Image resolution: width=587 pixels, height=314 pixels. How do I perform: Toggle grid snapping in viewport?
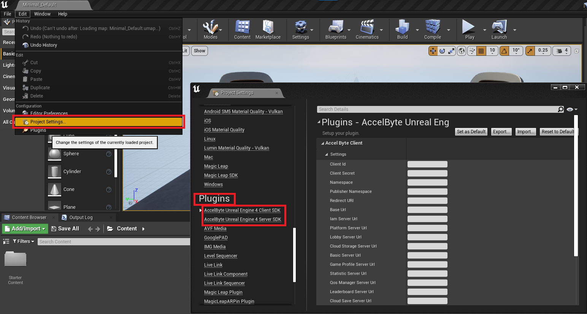tap(481, 51)
